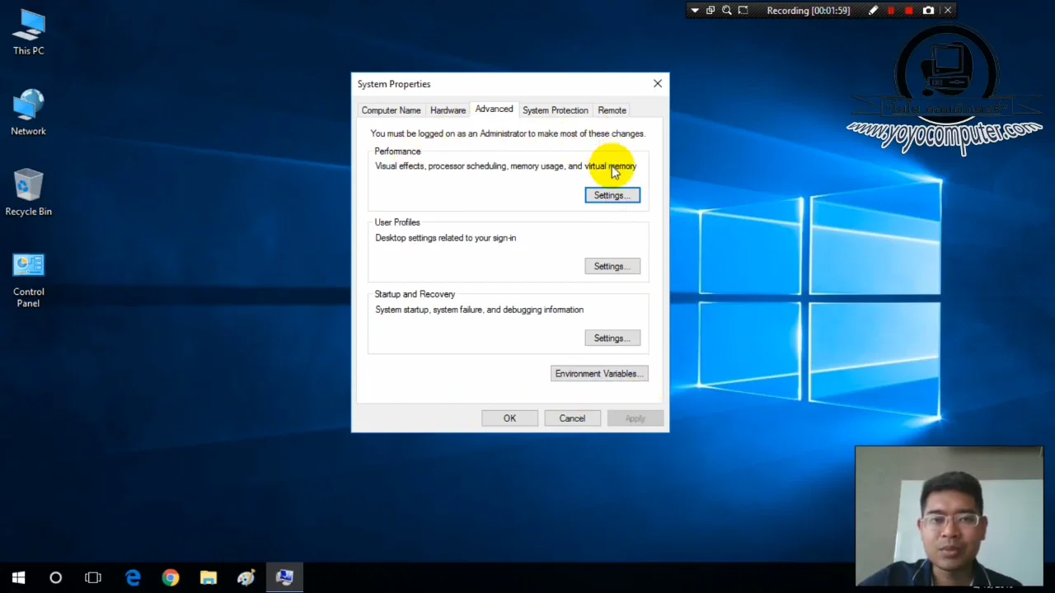Switch to the Computer Name tab

click(x=391, y=110)
